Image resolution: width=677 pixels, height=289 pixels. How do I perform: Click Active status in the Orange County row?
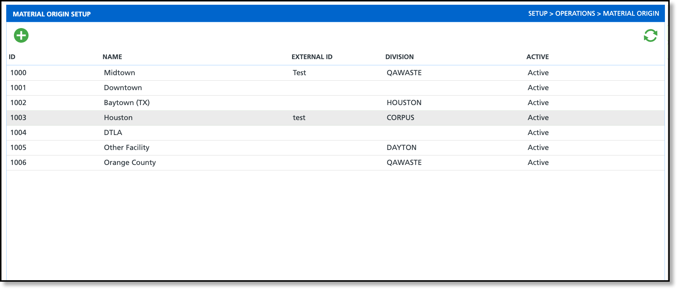pos(538,162)
